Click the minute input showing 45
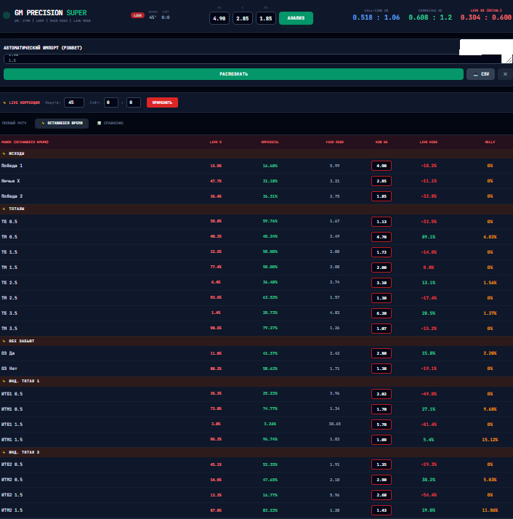513x519 pixels. click(x=74, y=102)
